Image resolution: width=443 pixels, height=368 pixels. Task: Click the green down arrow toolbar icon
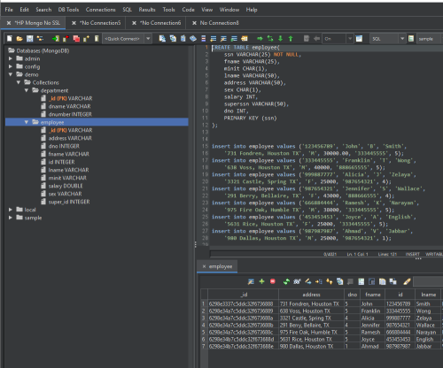pyautogui.click(x=280, y=39)
